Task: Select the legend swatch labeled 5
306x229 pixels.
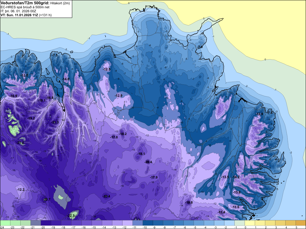Action: (301, 223)
